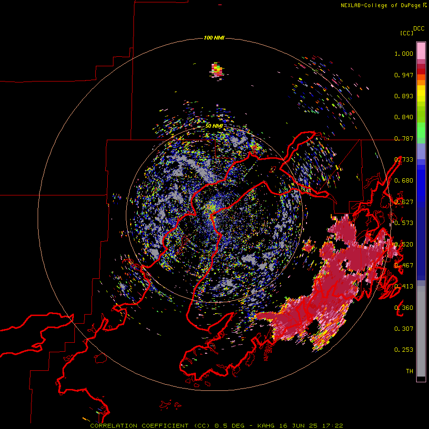Image resolution: width=429 pixels, height=429 pixels.
Task: Click the 100 NMI range ring label
Action: point(214,38)
